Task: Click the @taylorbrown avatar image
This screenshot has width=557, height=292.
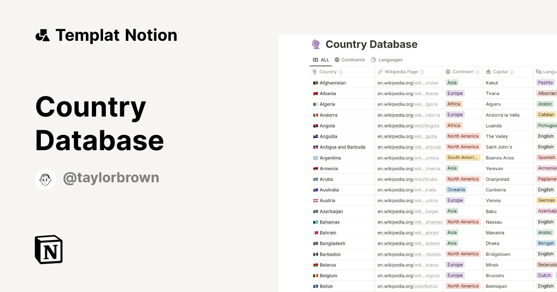Action: point(45,179)
